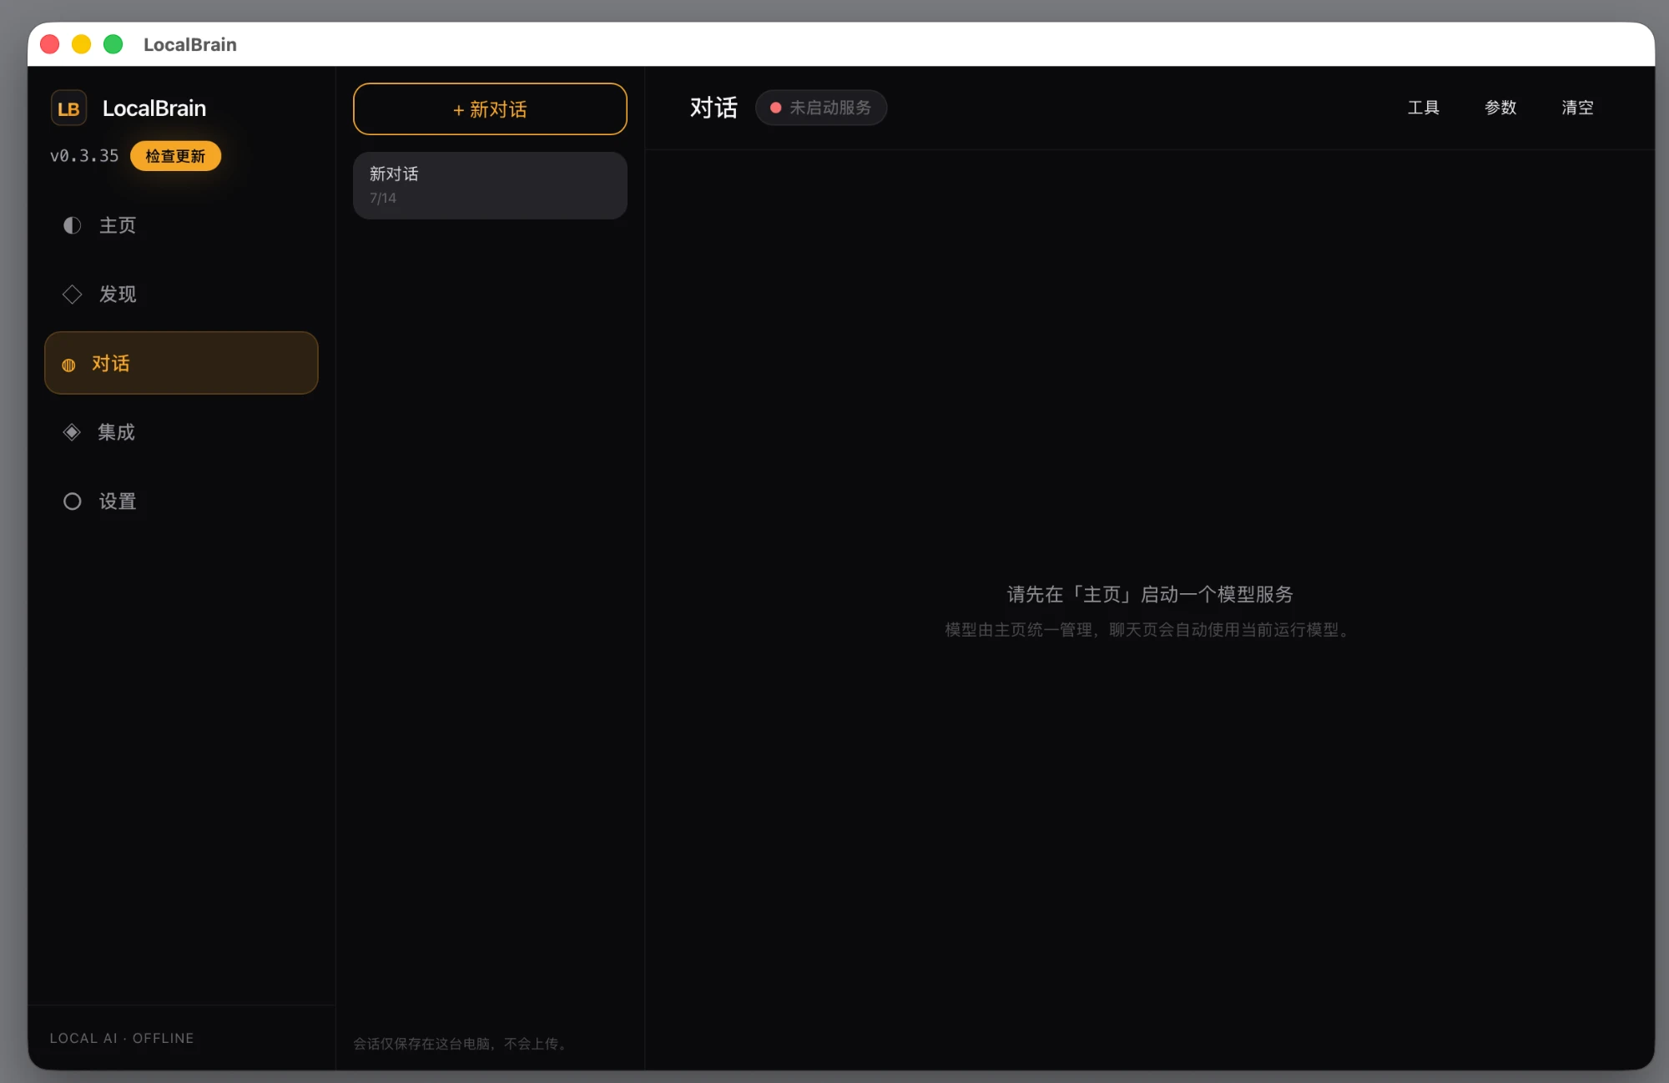Minimize the window with the yellow button
This screenshot has width=1669, height=1083.
coord(82,44)
